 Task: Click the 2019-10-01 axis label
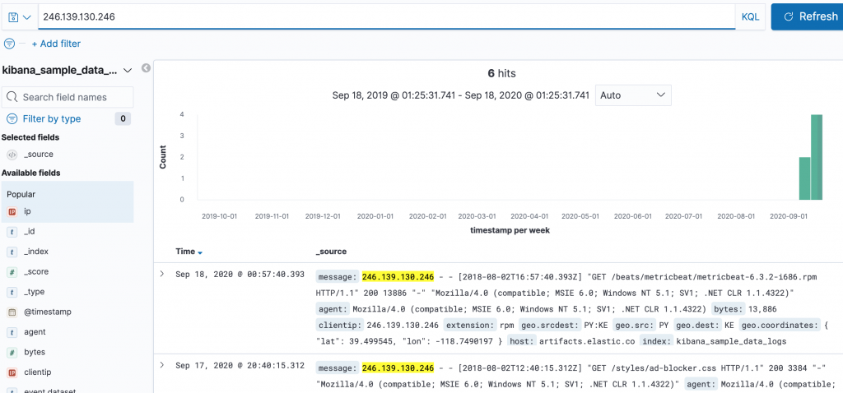(219, 216)
